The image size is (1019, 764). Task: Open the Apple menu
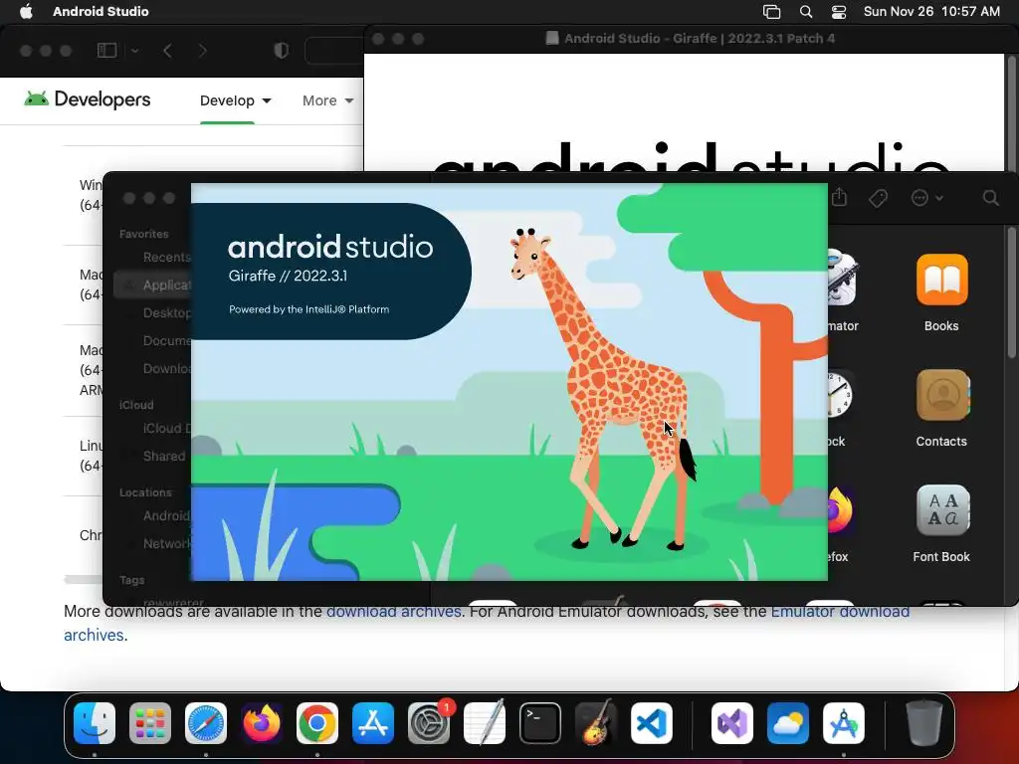click(26, 12)
